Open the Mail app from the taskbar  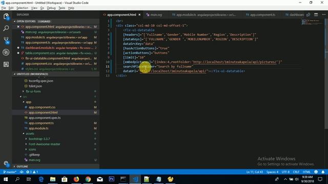tap(100, 179)
